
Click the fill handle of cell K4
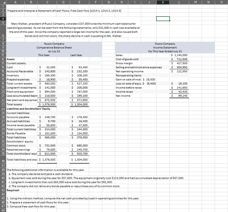169,21
